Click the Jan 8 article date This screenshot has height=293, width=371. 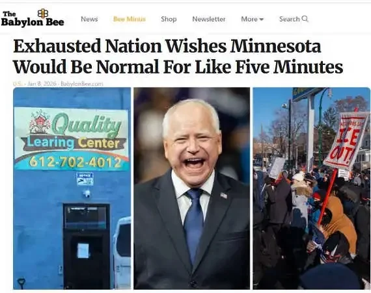coord(42,84)
